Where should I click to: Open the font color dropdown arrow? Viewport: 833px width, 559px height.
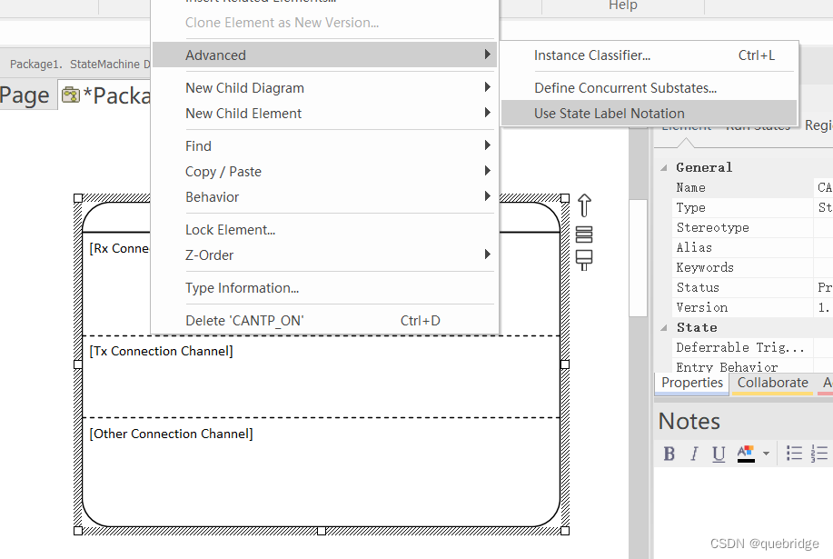tap(766, 454)
